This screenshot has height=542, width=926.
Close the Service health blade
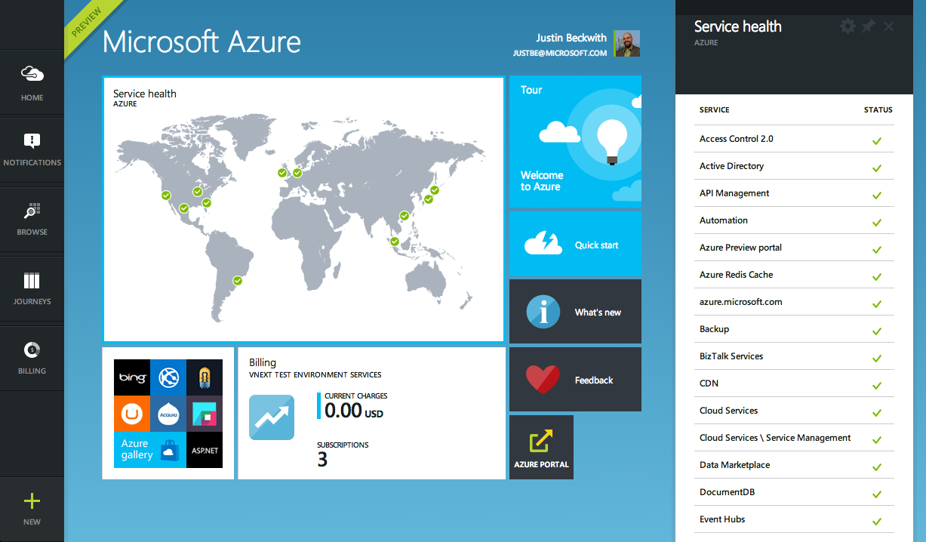(x=889, y=26)
